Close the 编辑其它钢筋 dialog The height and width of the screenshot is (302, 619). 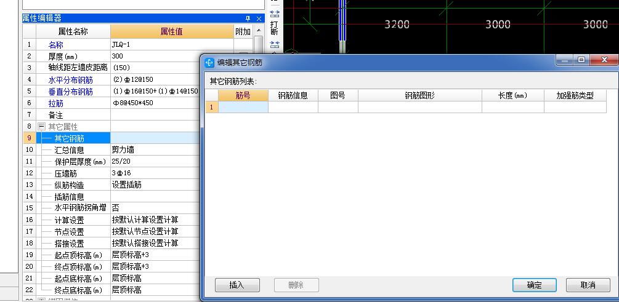point(604,60)
